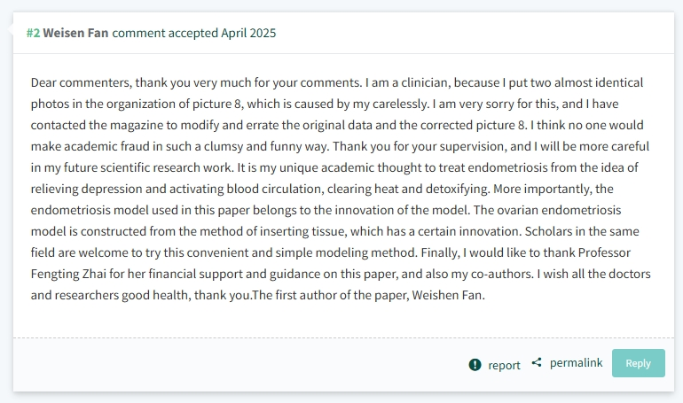Reply to Weisen Fan's comment
This screenshot has height=403, width=683.
point(638,363)
